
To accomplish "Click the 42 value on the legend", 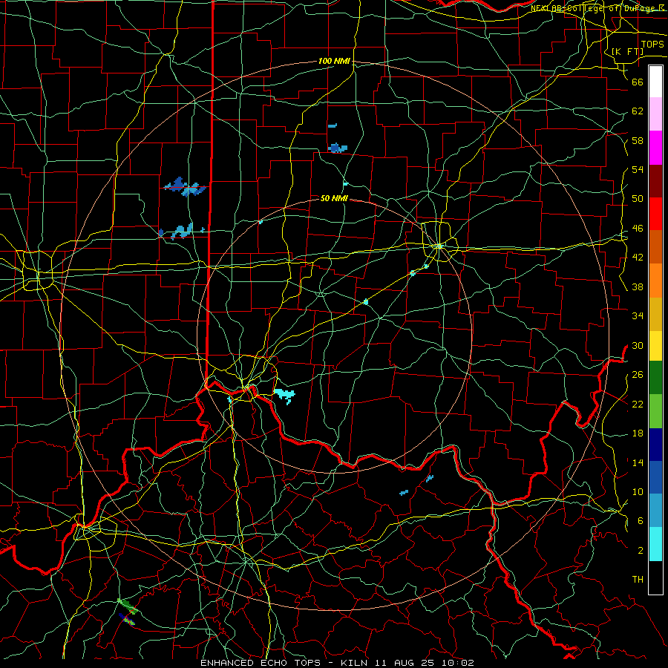I will [x=638, y=258].
